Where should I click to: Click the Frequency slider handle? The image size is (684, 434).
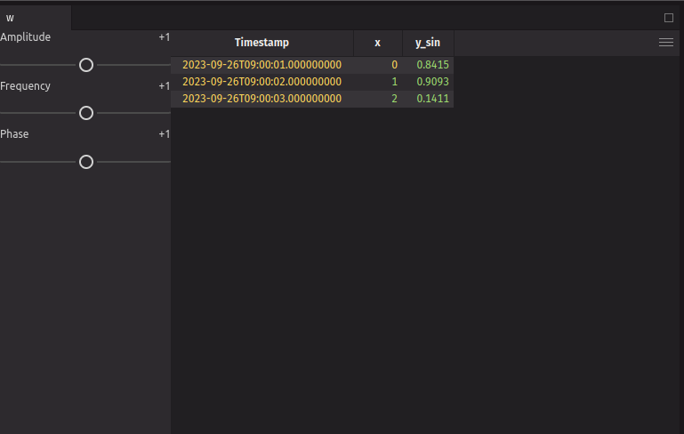86,113
